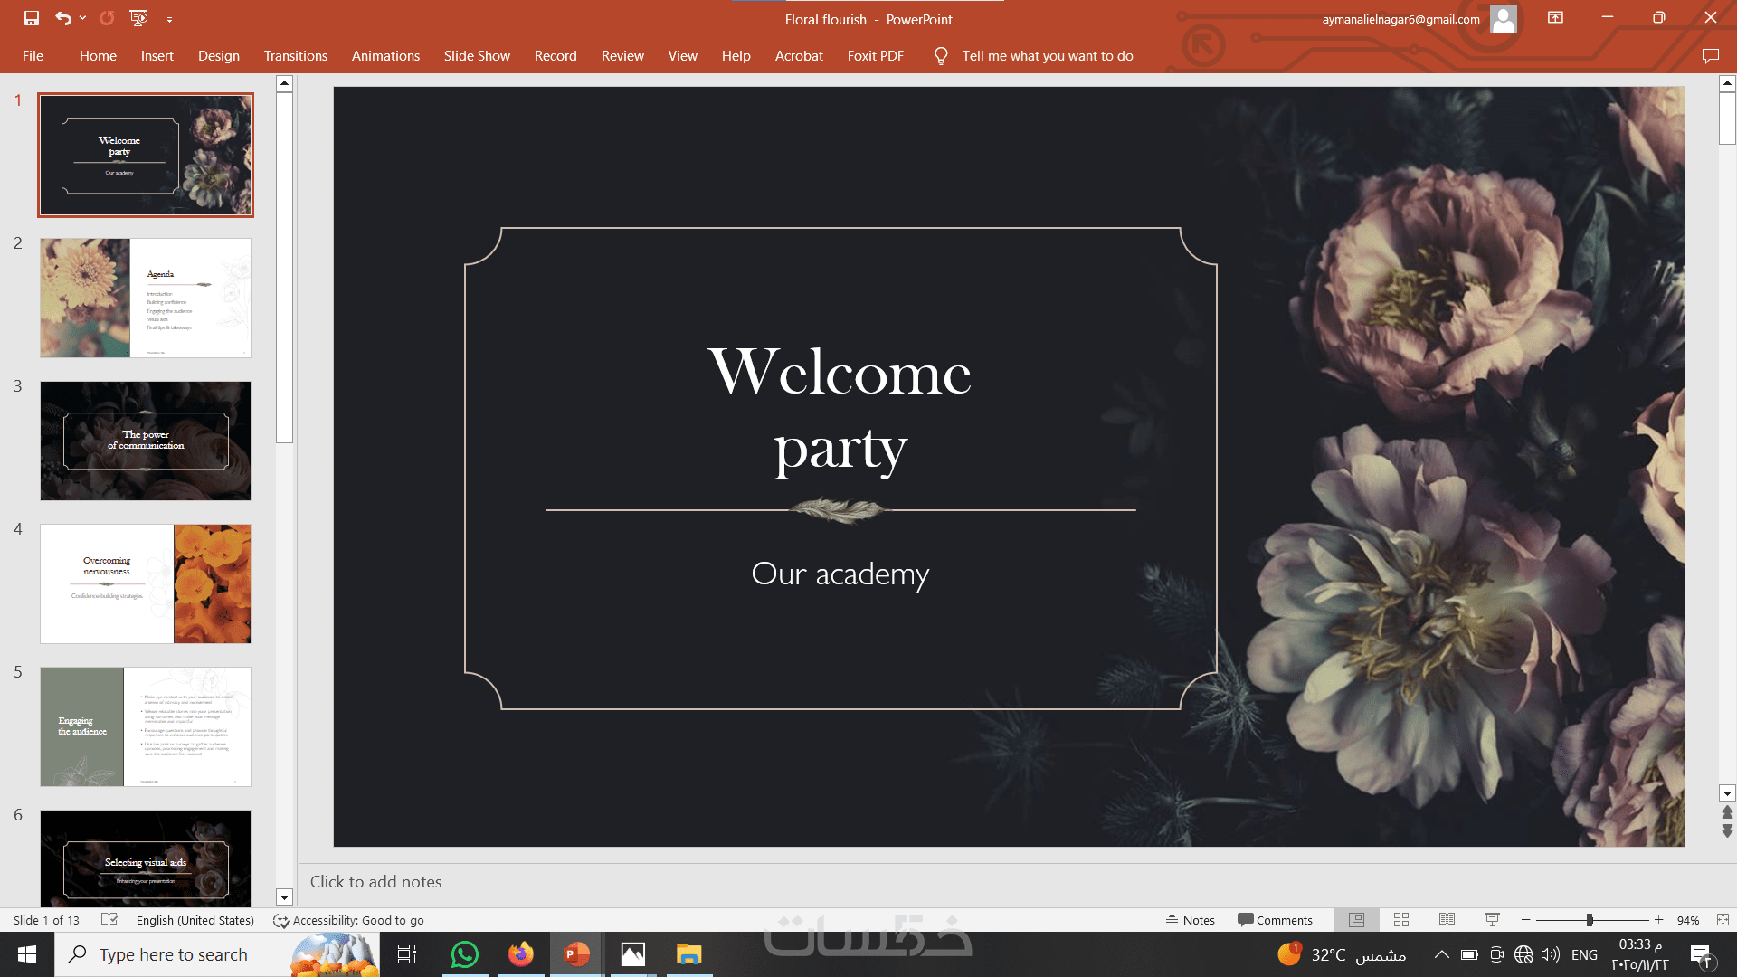Click the spell check icon in status bar
Viewport: 1737px width, 977px height.
pyautogui.click(x=109, y=920)
